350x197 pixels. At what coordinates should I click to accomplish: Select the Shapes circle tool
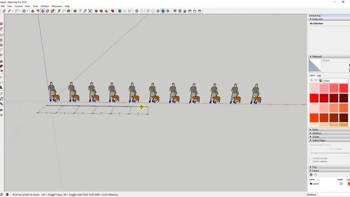[x=24, y=11]
